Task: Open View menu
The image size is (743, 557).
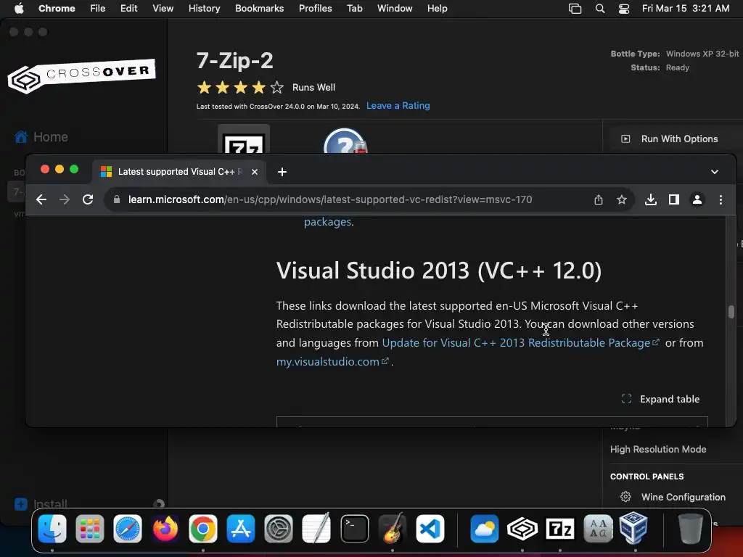Action: pos(163,8)
